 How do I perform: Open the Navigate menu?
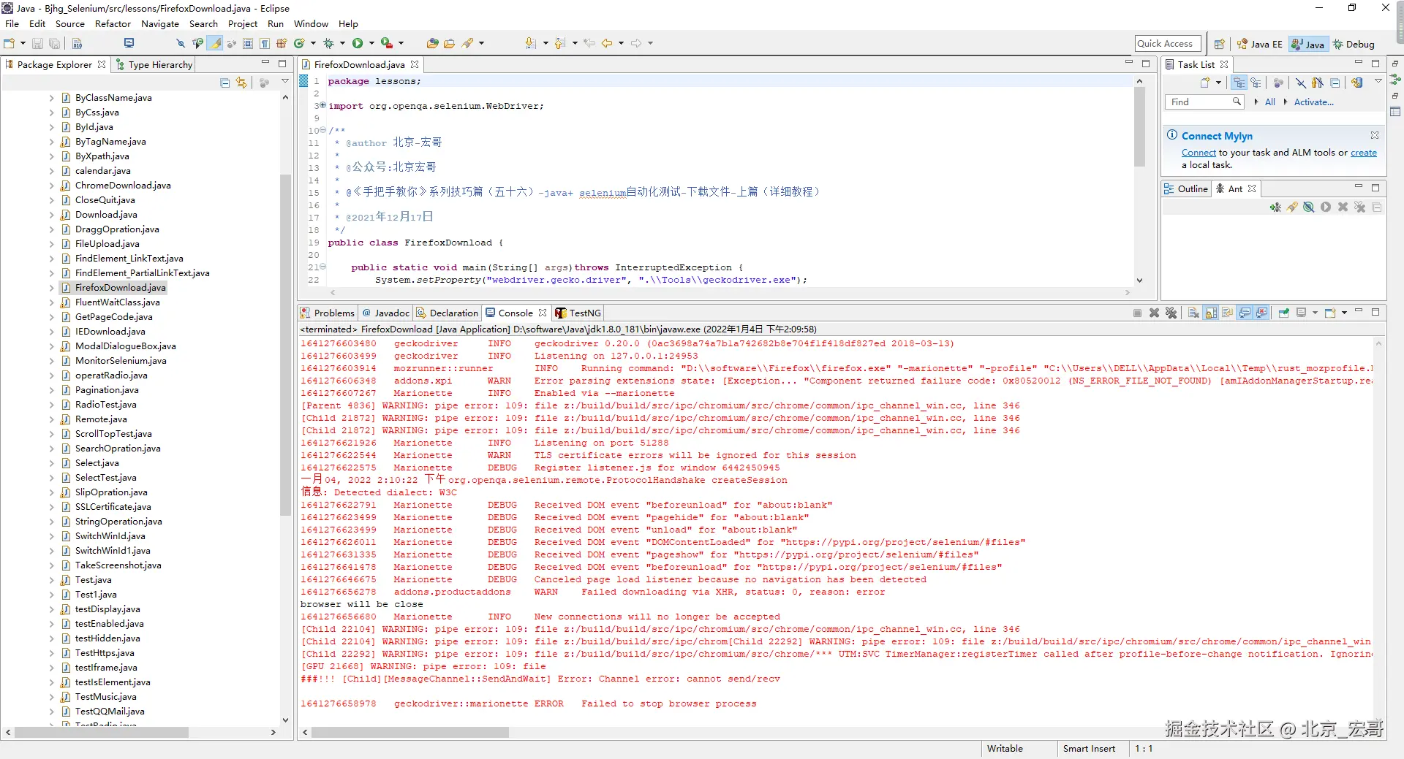click(160, 24)
